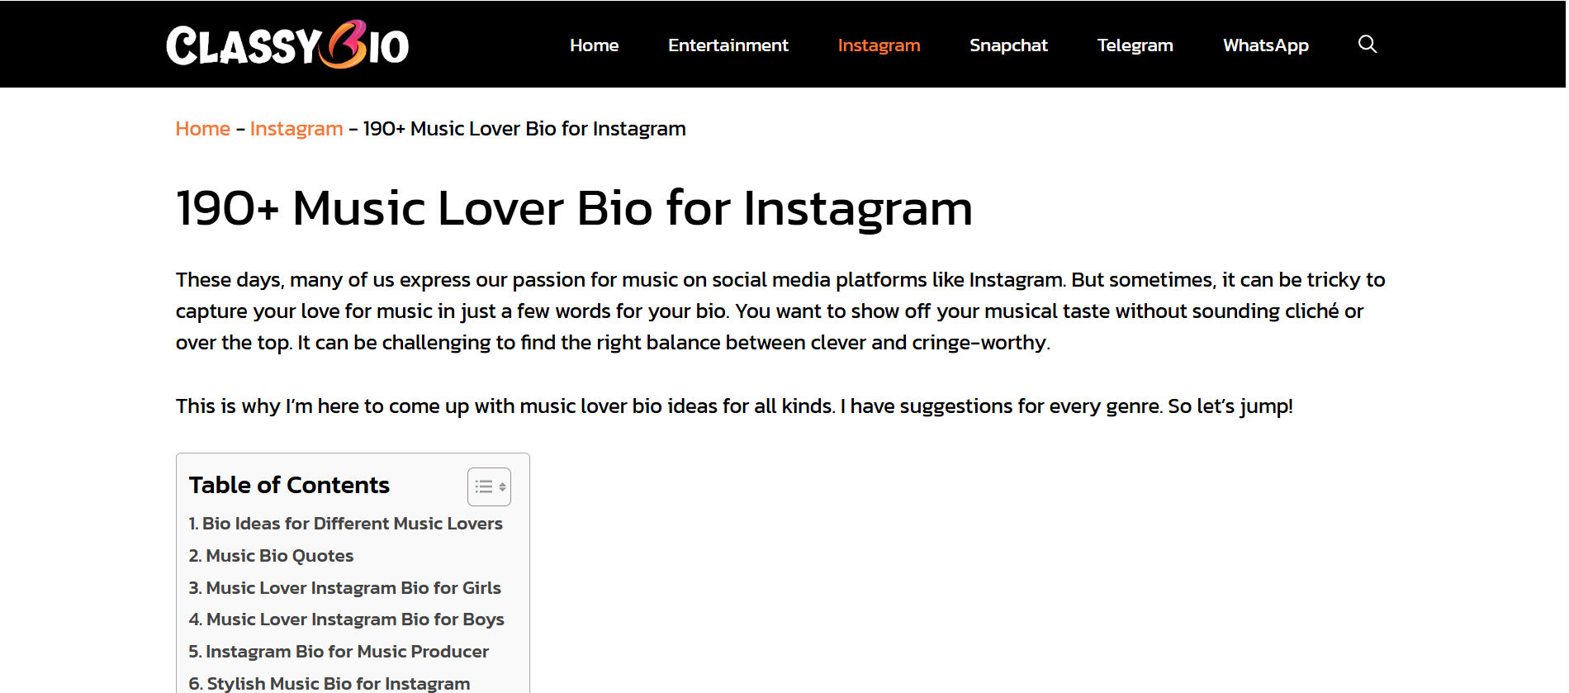Click the ClassyBio site logo
1569x693 pixels.
287,44
